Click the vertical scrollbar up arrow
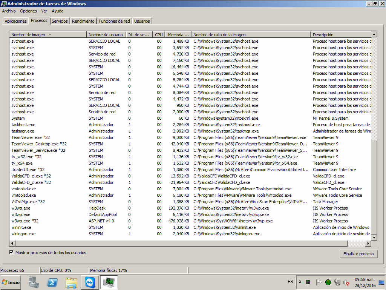Image resolution: width=386 pixels, height=290 pixels. click(374, 34)
